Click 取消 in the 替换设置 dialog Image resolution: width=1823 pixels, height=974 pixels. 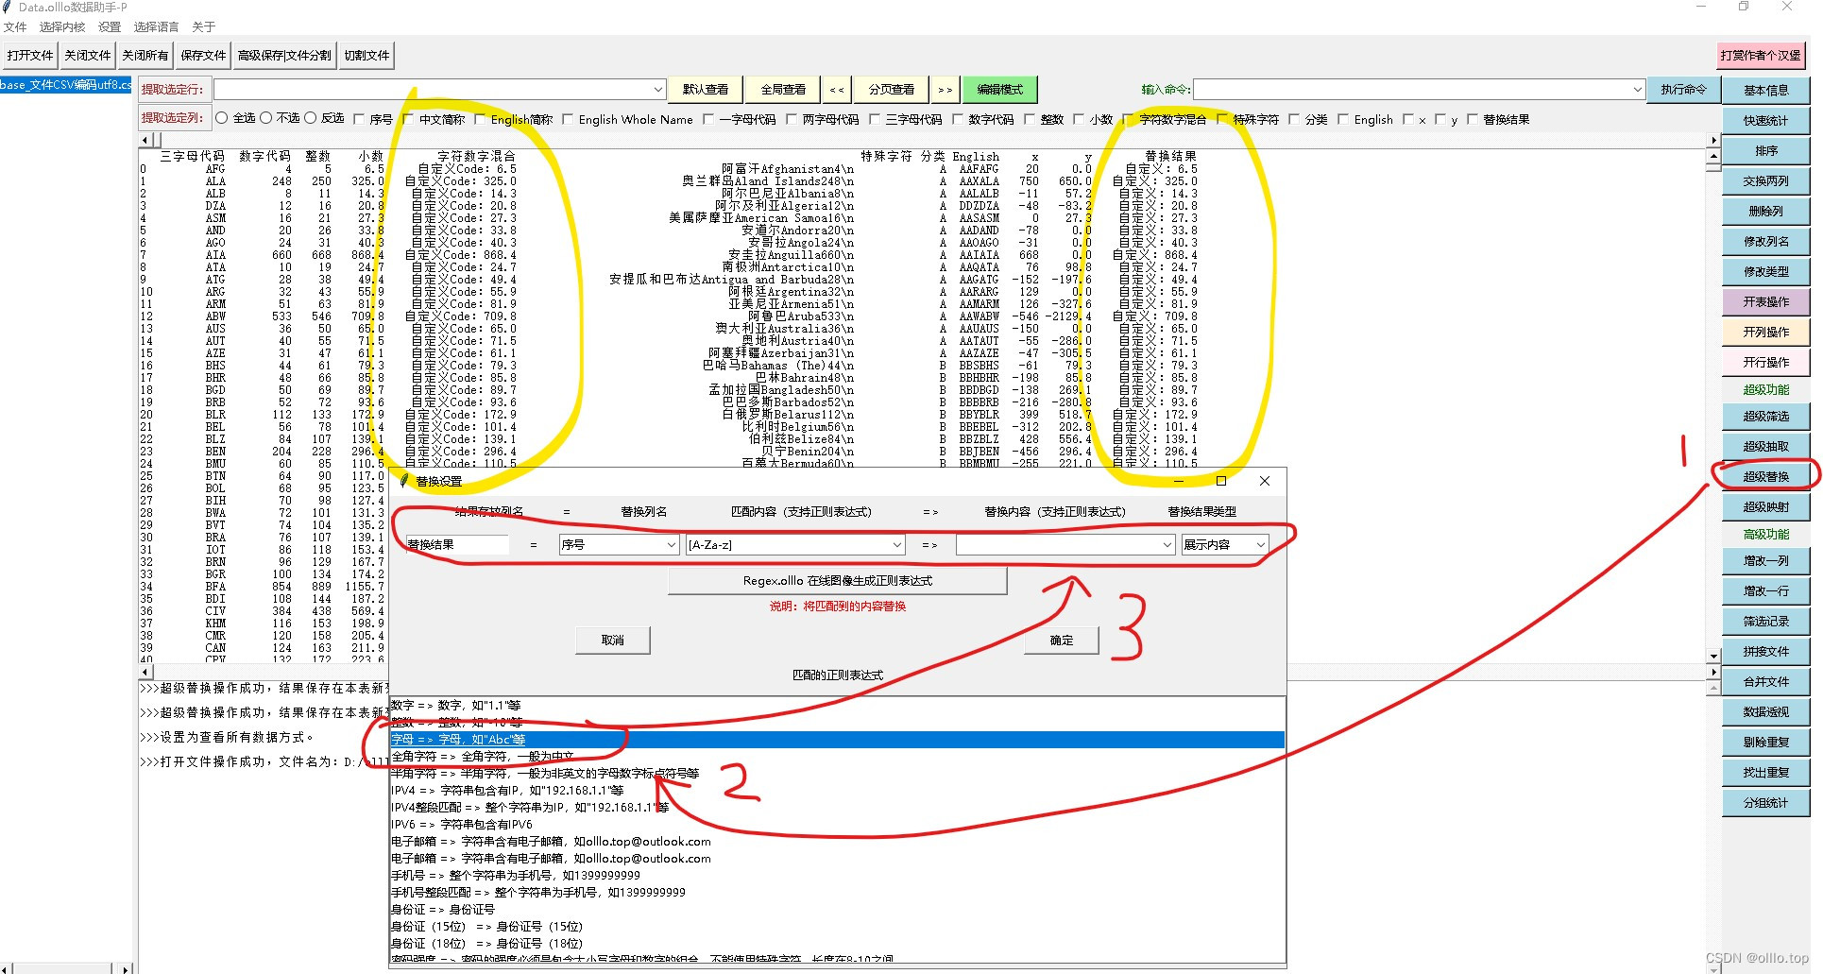tap(613, 641)
